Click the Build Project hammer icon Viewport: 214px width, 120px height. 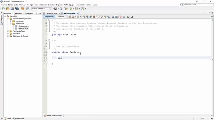click(61, 9)
